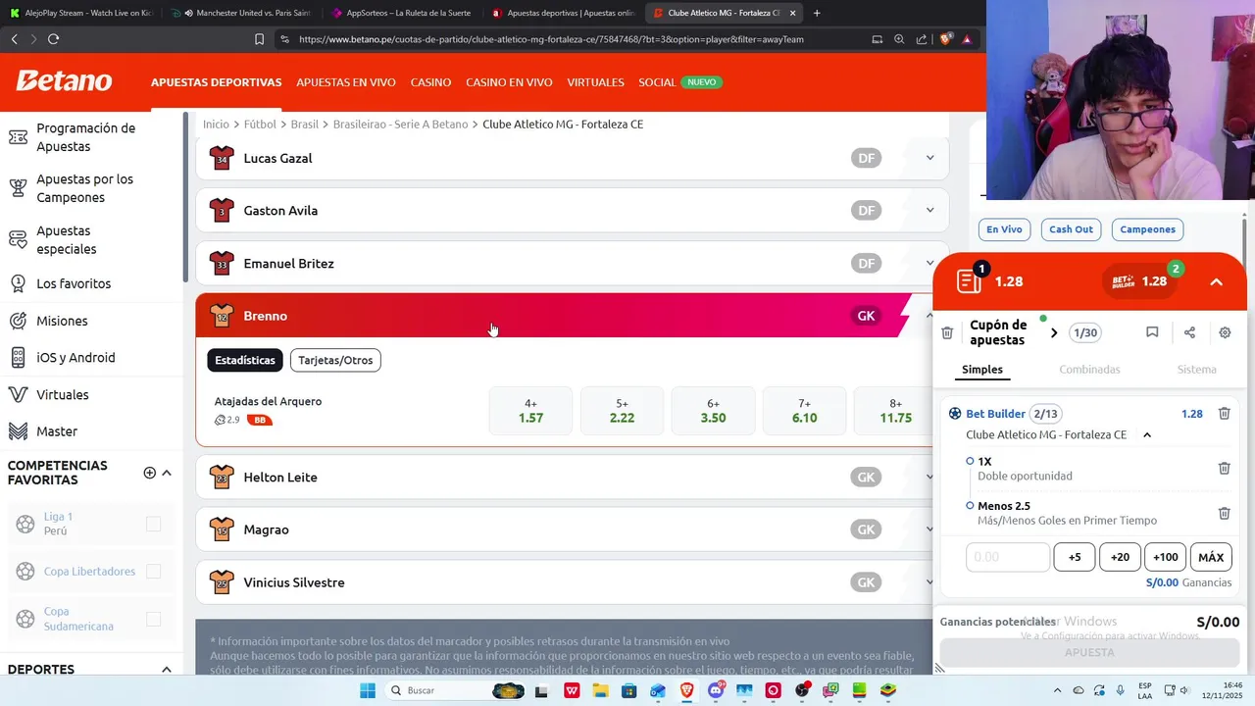Click the Cash Out filter chip
Image resolution: width=1255 pixels, height=706 pixels.
(1071, 229)
